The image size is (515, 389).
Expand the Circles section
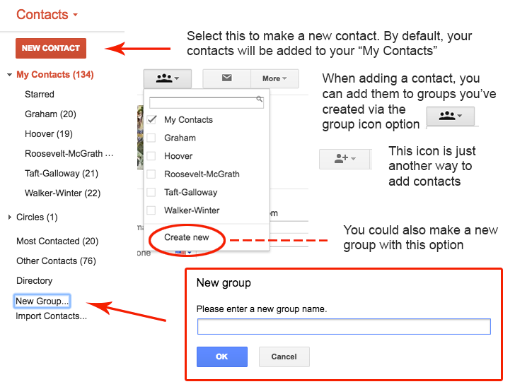(x=9, y=217)
